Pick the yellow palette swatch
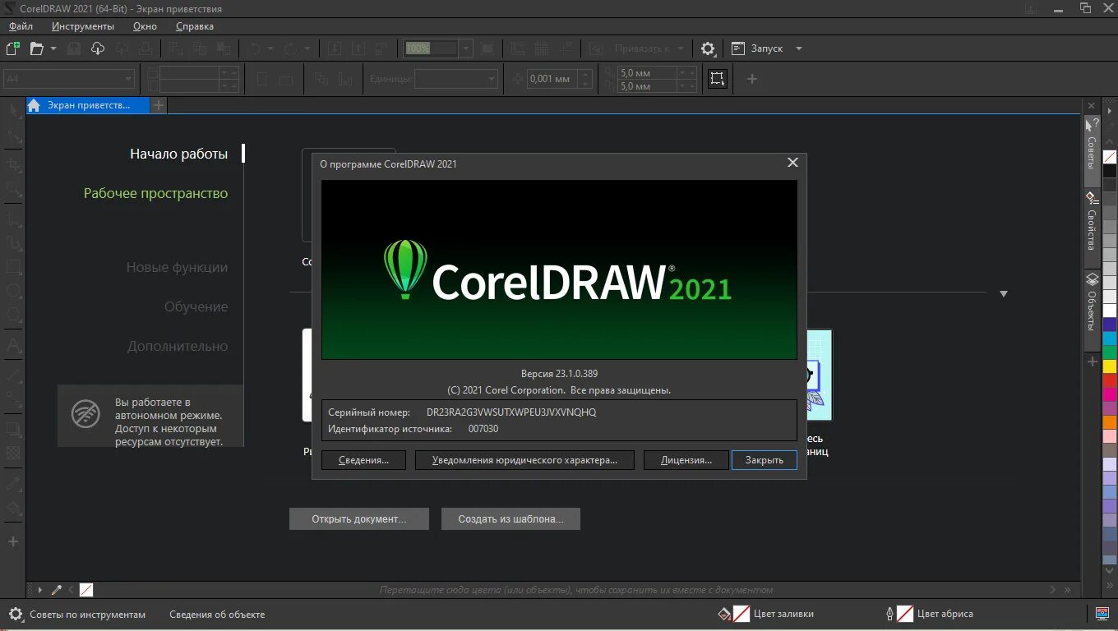The height and width of the screenshot is (631, 1118). [x=1110, y=366]
